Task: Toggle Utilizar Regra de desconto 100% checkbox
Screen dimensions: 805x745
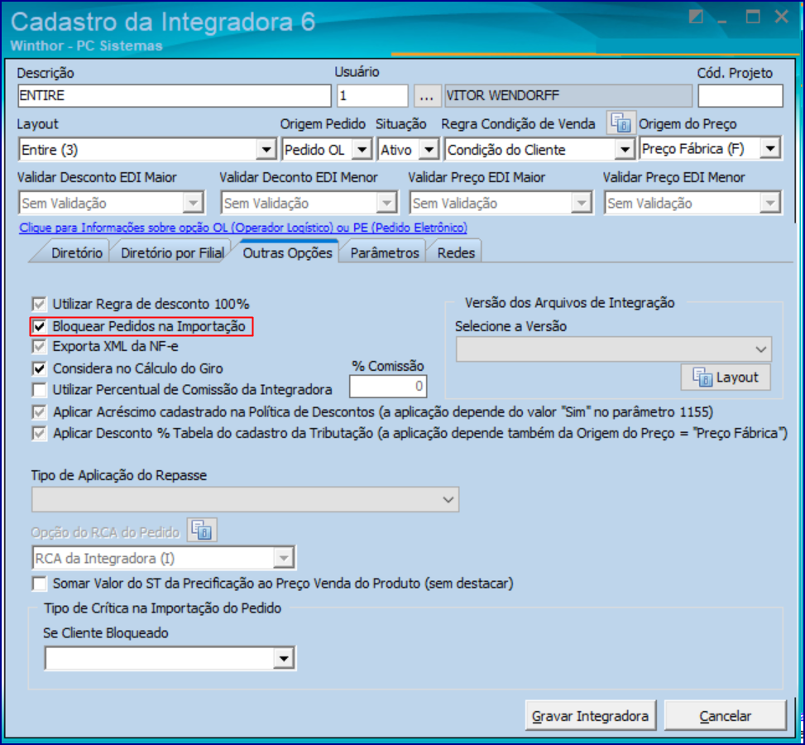Action: (x=39, y=304)
